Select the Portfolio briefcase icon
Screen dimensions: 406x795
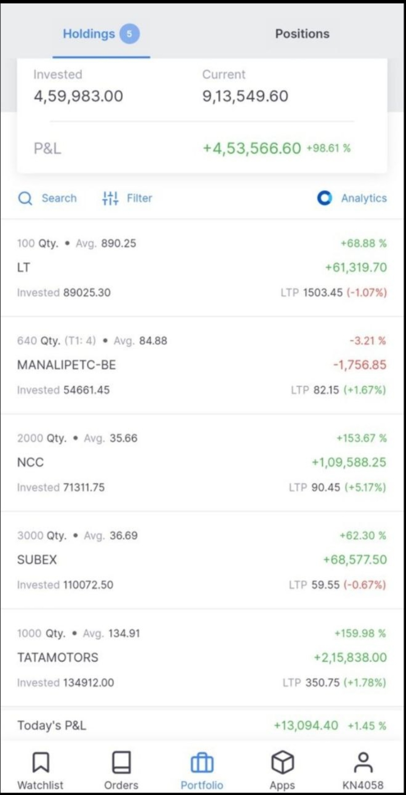[x=202, y=762]
